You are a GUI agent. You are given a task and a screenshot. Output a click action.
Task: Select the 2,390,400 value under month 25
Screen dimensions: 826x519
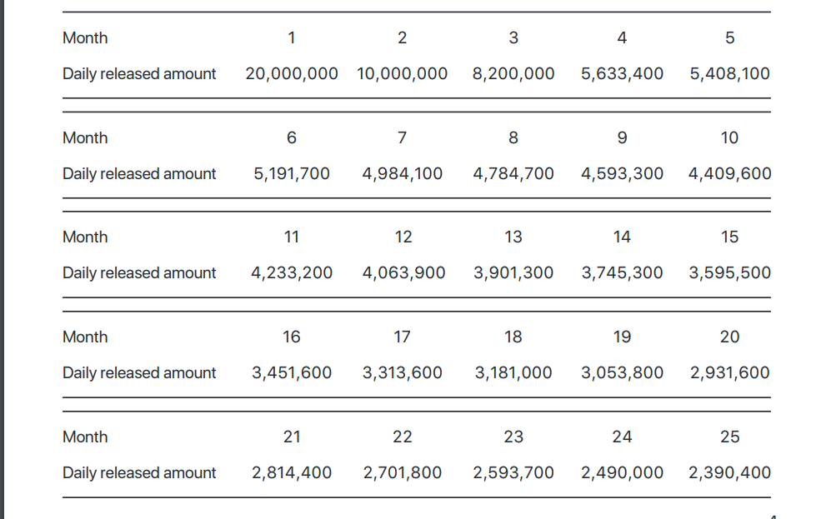click(x=729, y=473)
